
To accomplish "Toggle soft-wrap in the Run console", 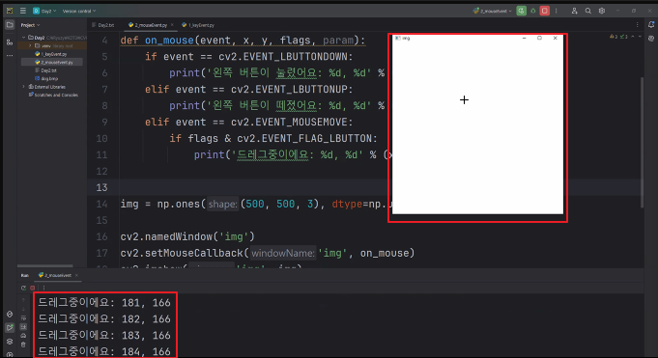I will [x=23, y=318].
